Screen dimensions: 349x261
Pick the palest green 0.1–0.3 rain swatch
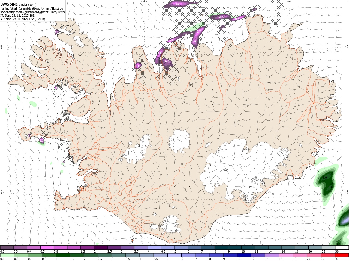[x=7, y=255]
